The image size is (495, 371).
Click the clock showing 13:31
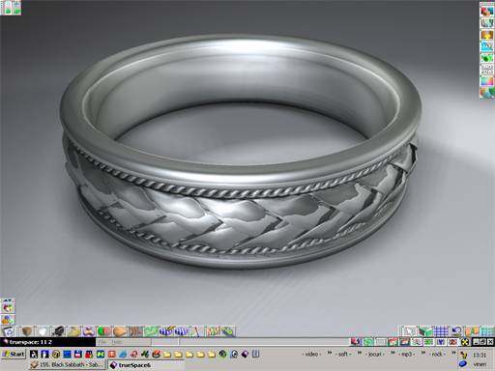(x=480, y=355)
